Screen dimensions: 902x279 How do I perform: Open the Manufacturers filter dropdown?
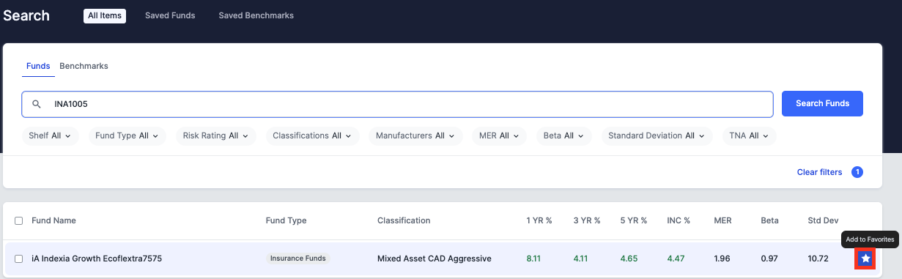click(415, 135)
